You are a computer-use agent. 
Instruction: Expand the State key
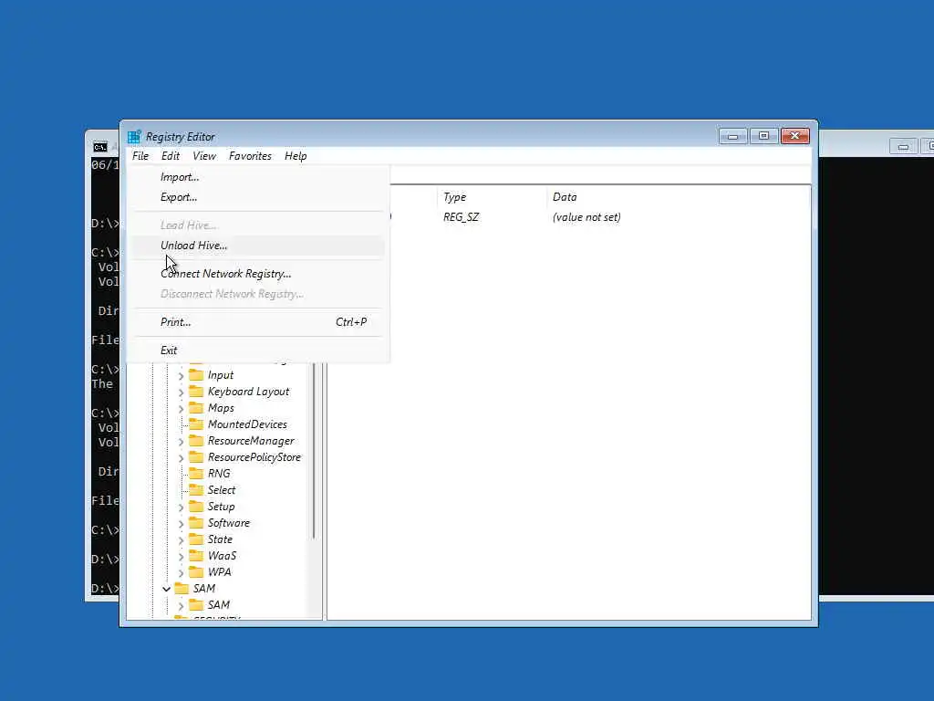pos(182,540)
